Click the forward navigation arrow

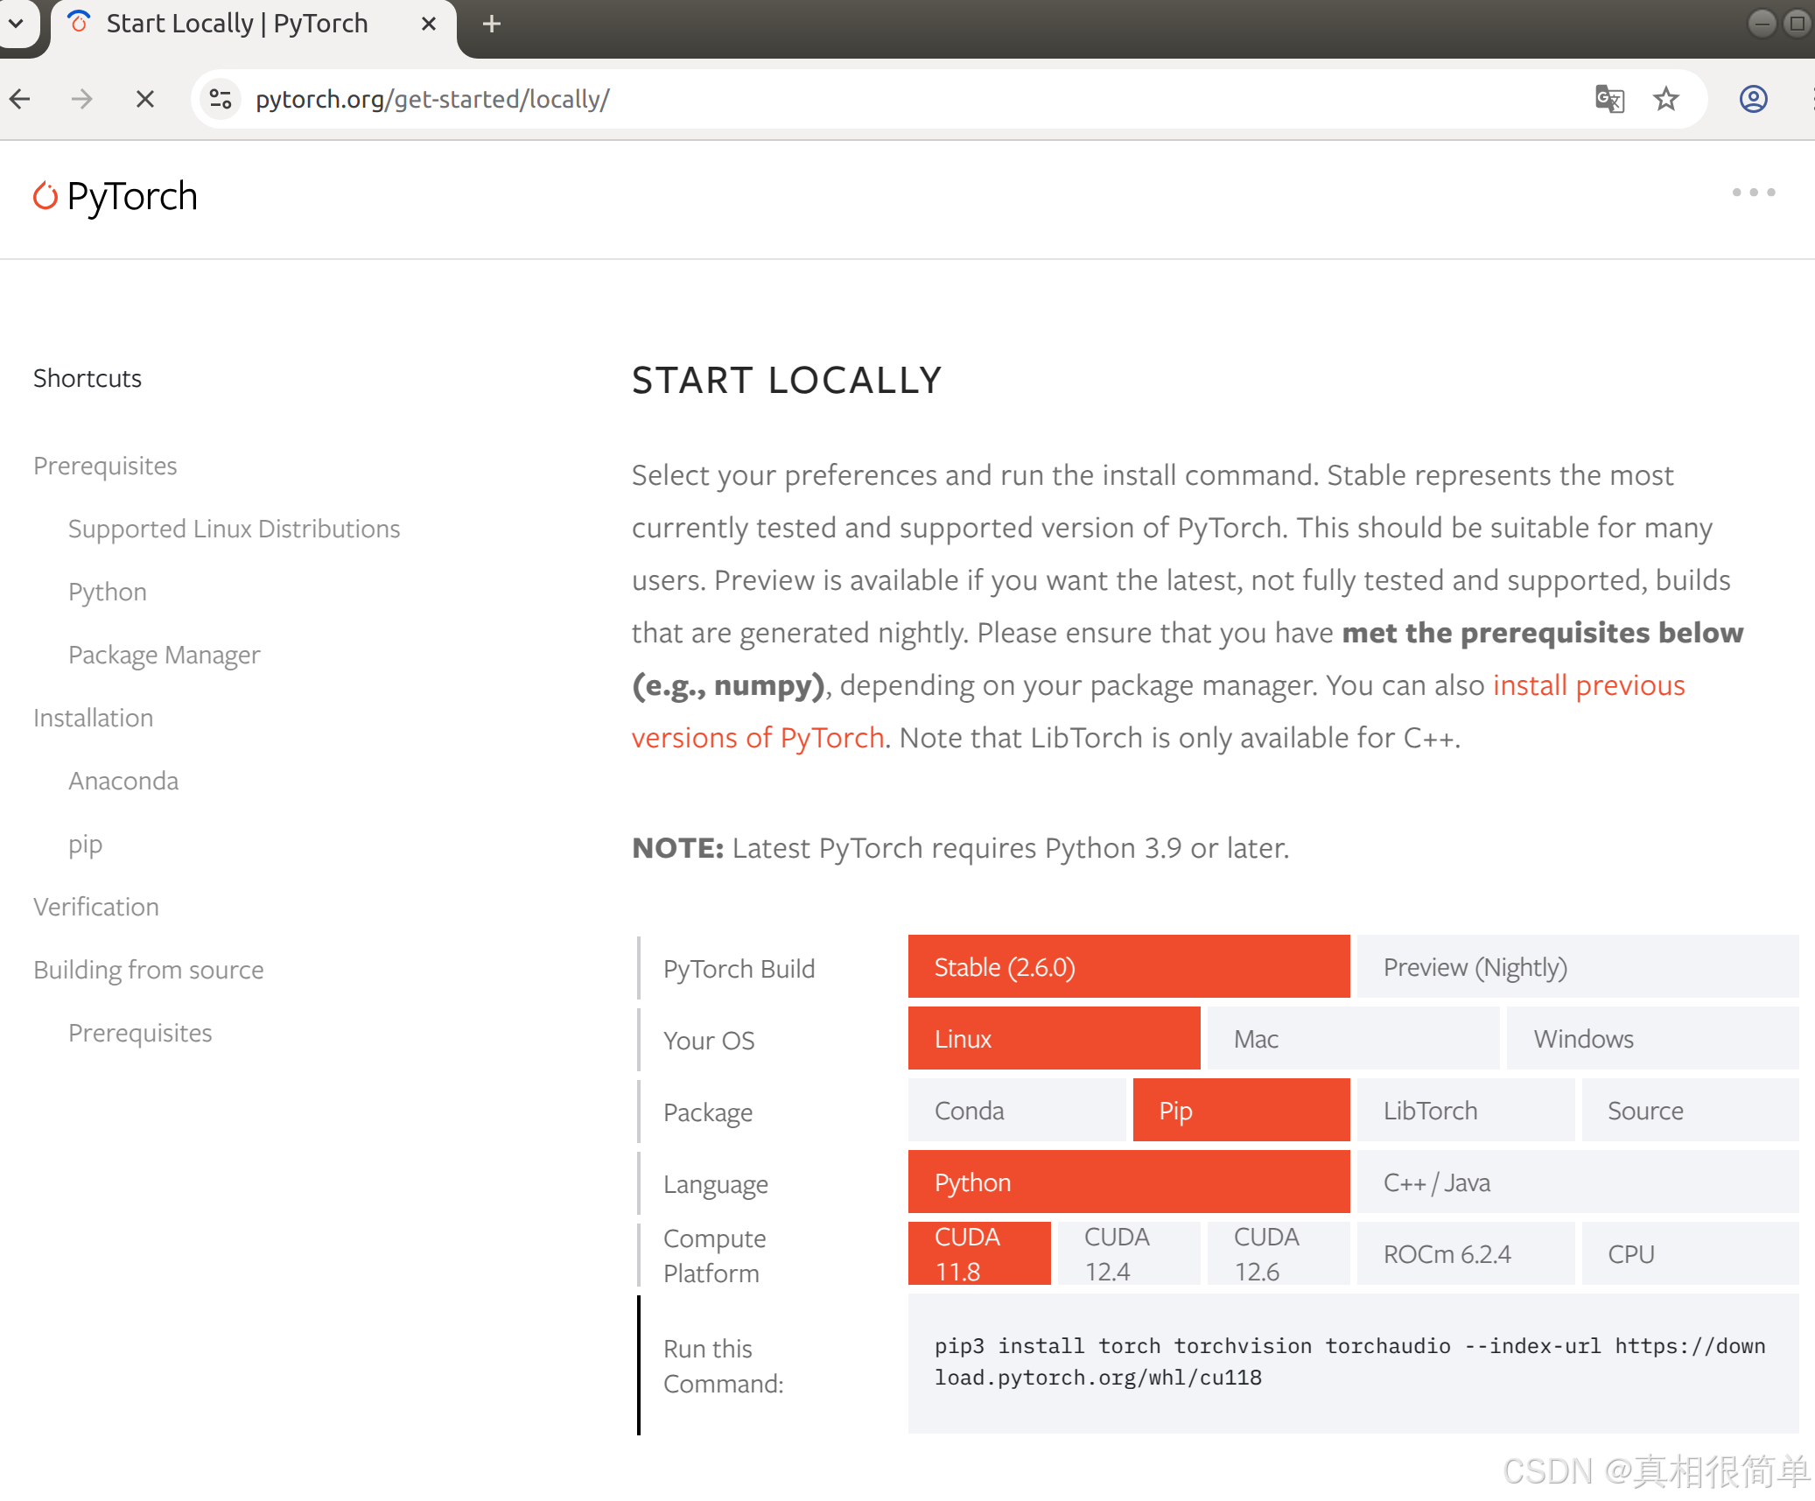pyautogui.click(x=82, y=99)
